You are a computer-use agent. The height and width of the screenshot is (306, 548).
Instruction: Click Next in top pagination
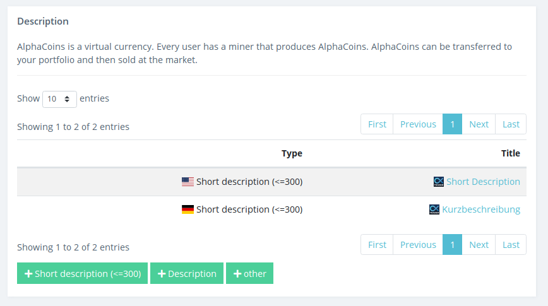pyautogui.click(x=479, y=124)
